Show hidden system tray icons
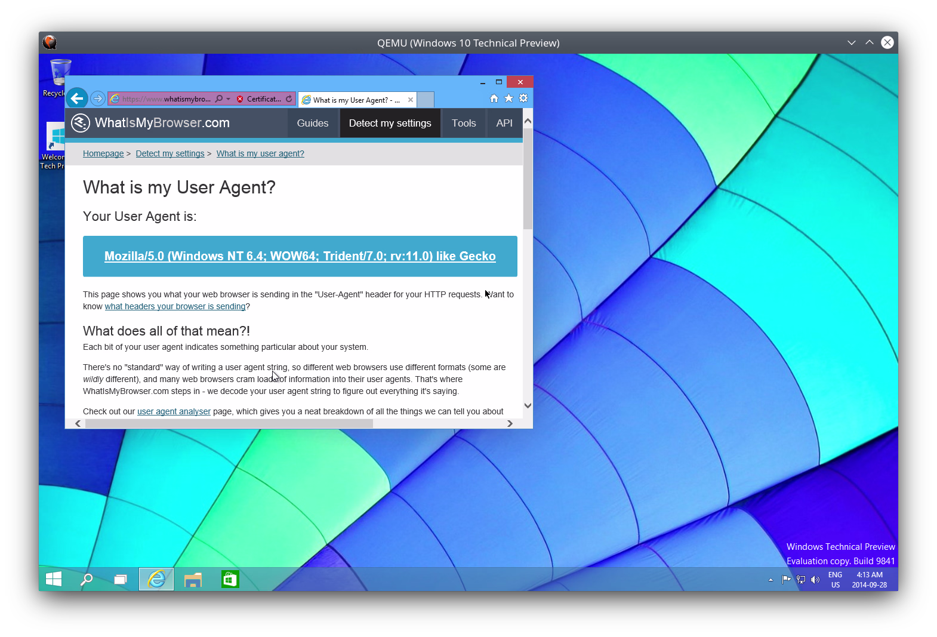 (x=770, y=580)
